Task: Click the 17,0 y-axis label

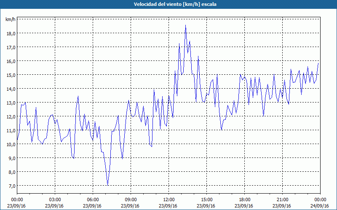Action: coord(11,47)
